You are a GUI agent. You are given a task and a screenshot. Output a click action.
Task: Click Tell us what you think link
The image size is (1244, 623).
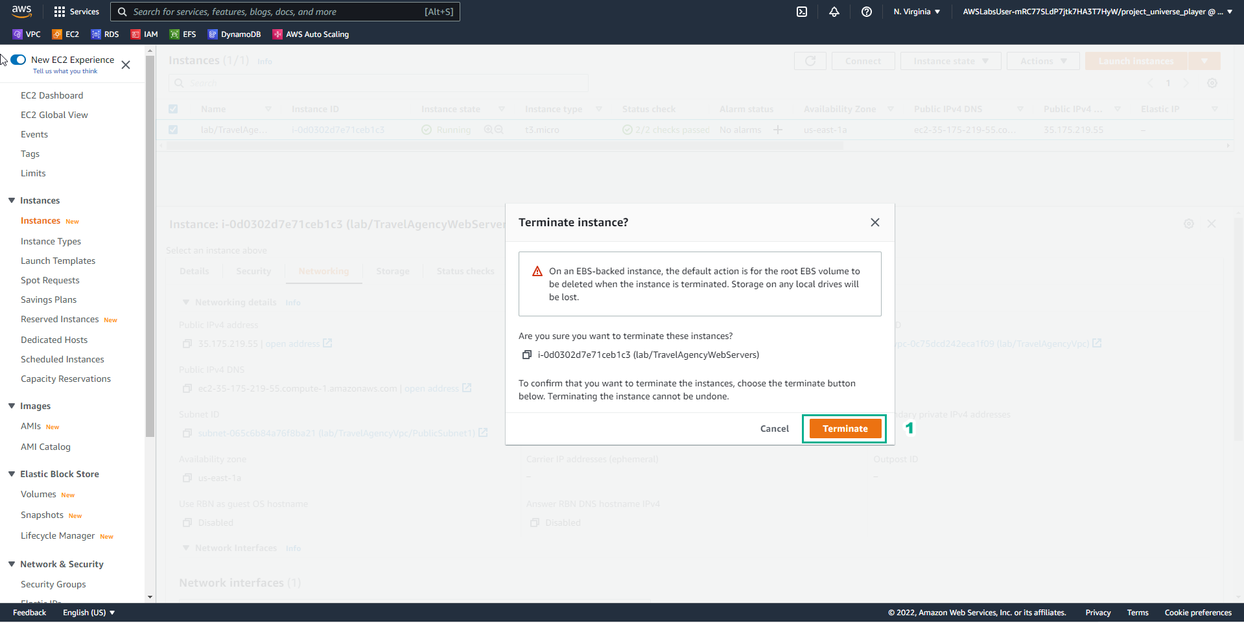point(65,71)
